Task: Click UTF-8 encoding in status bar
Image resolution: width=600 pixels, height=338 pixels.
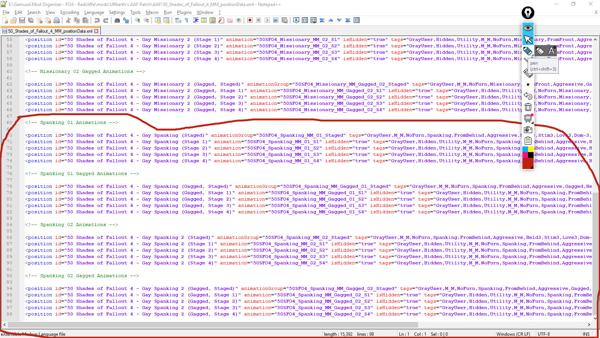Action: [x=544, y=334]
